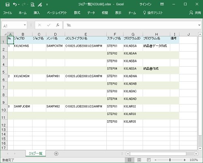203x163 pixels.
Task: Click cell containing 納品書データ作成
Action: point(156,48)
